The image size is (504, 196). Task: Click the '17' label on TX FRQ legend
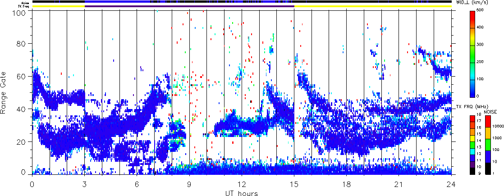[479, 121]
